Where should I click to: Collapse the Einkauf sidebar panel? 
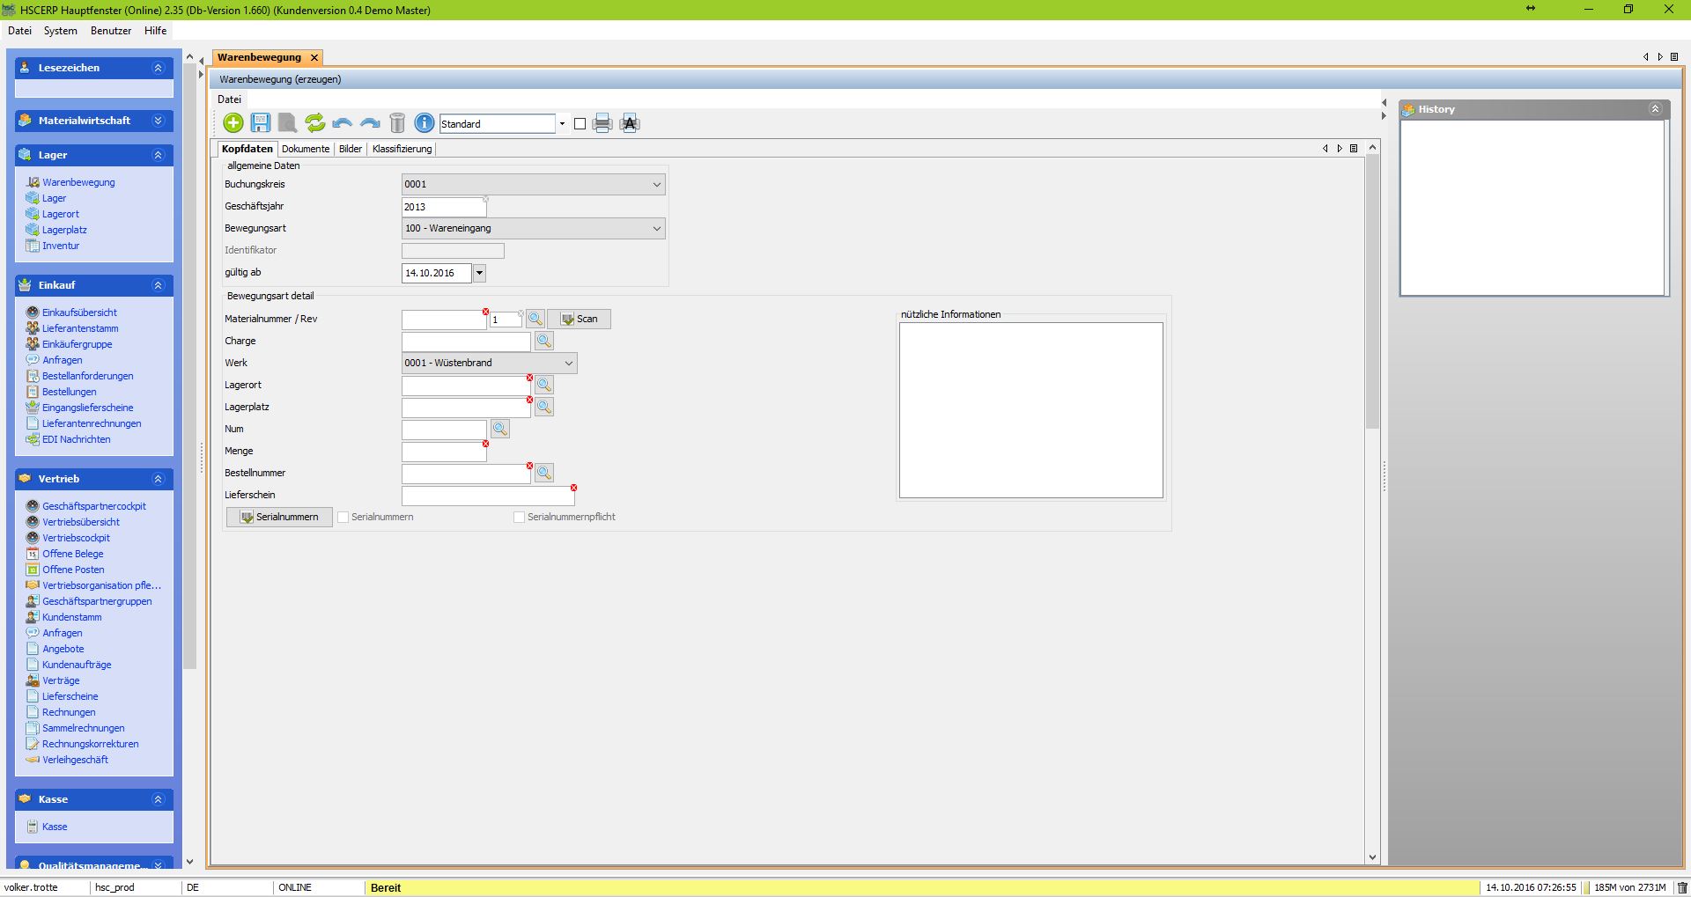click(x=158, y=285)
